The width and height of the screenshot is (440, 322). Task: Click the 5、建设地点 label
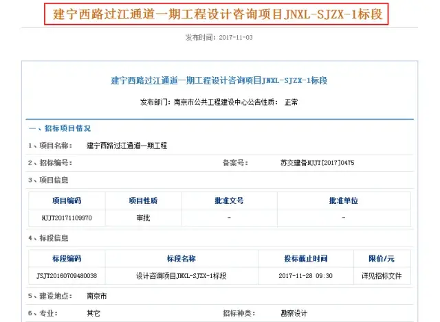[50, 296]
